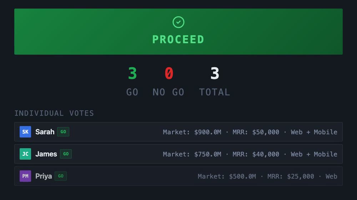Click the red NO GO count 0
357x200 pixels.
pyautogui.click(x=169, y=74)
